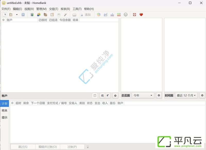Open the assignment rules wand icon
The width and height of the screenshot is (206, 150).
click(66, 15)
